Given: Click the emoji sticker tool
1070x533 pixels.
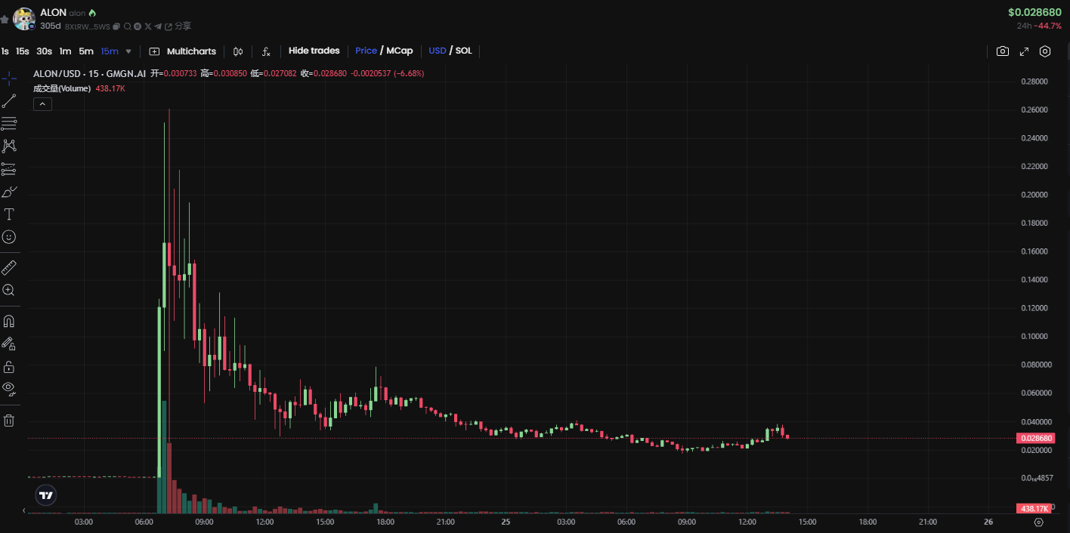Looking at the screenshot, I should [x=9, y=237].
